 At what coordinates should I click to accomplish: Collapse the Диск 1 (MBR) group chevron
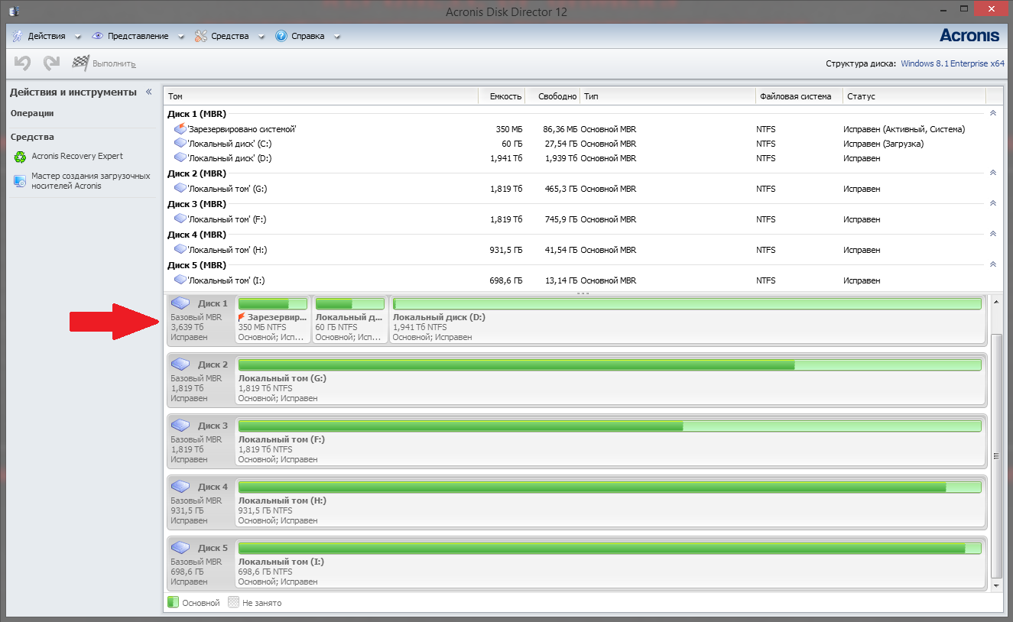[x=993, y=112]
